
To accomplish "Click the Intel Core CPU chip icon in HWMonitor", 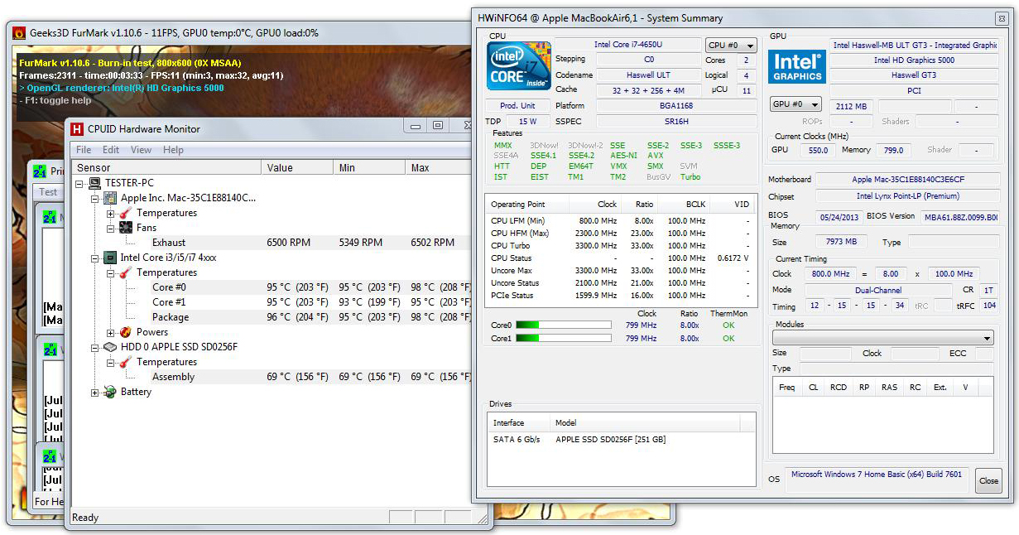I will point(110,258).
